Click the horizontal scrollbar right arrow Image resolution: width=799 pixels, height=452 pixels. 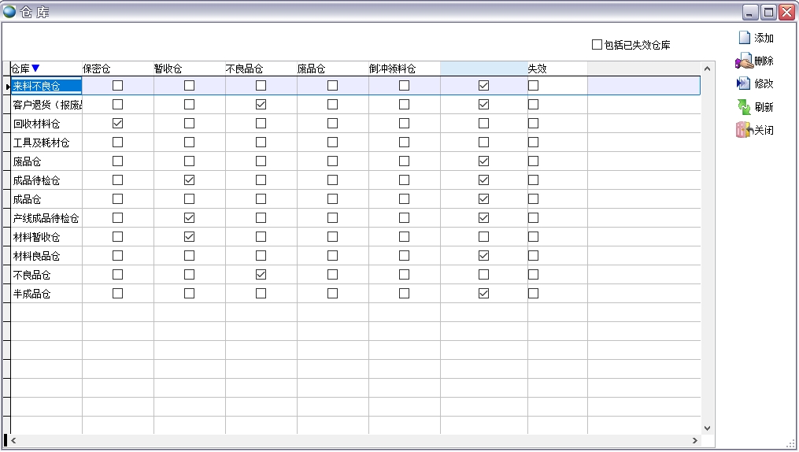(695, 440)
